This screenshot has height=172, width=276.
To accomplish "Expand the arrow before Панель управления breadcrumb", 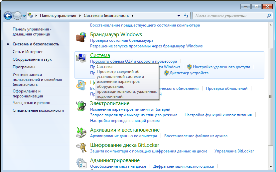I will click(36, 16).
